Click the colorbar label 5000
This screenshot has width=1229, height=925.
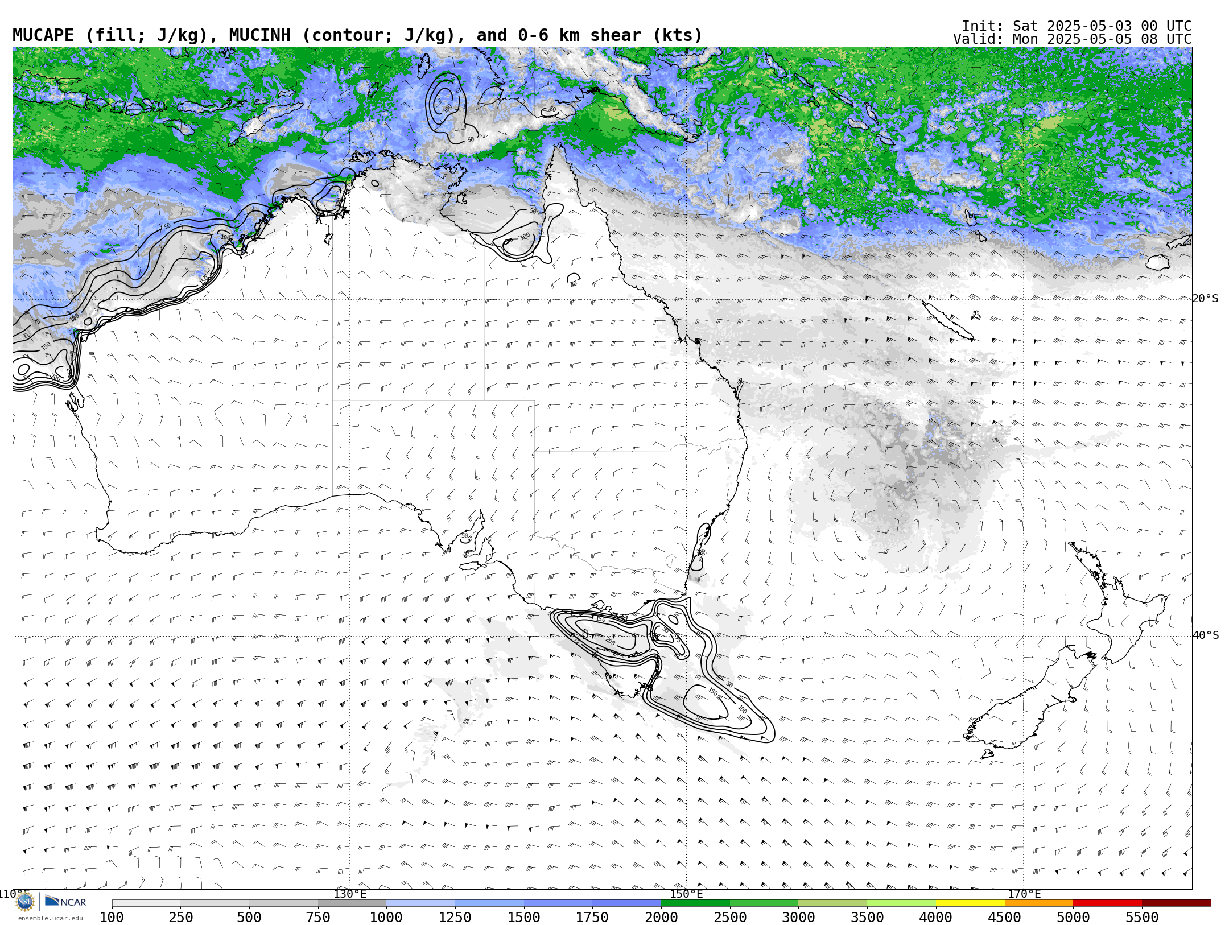1073,918
